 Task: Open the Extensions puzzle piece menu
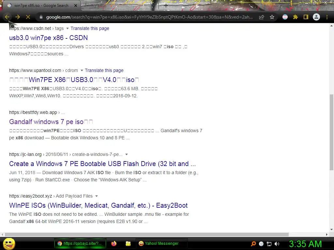point(296,17)
